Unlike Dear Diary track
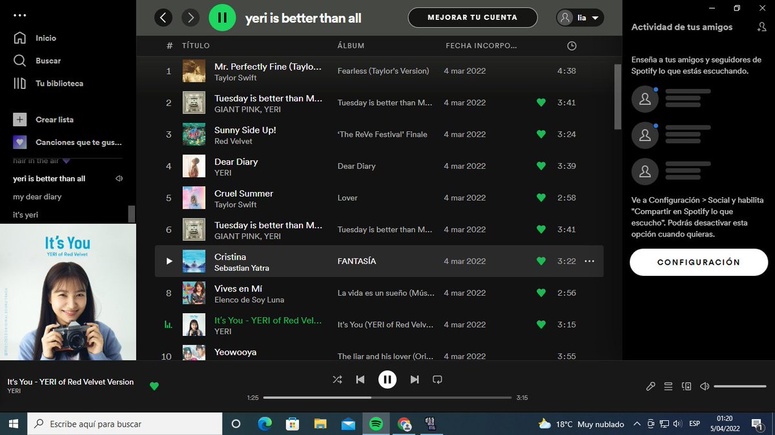Viewport: 775px width, 435px height. (x=541, y=166)
